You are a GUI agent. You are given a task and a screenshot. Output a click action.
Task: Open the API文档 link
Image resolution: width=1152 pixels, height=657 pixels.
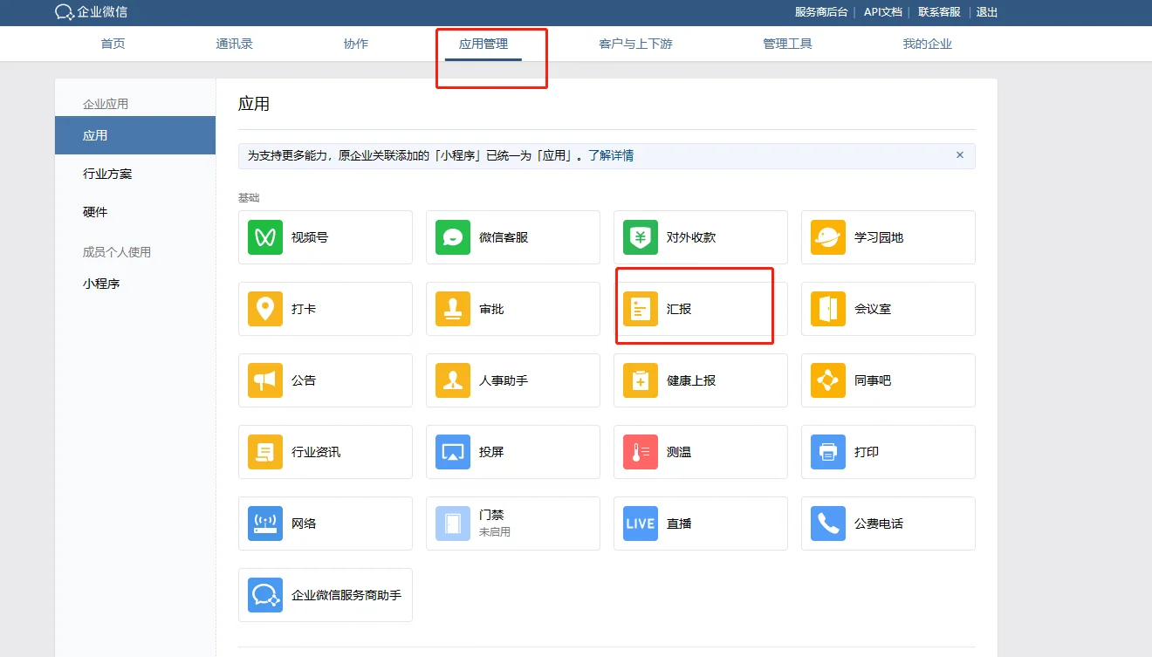pos(883,12)
